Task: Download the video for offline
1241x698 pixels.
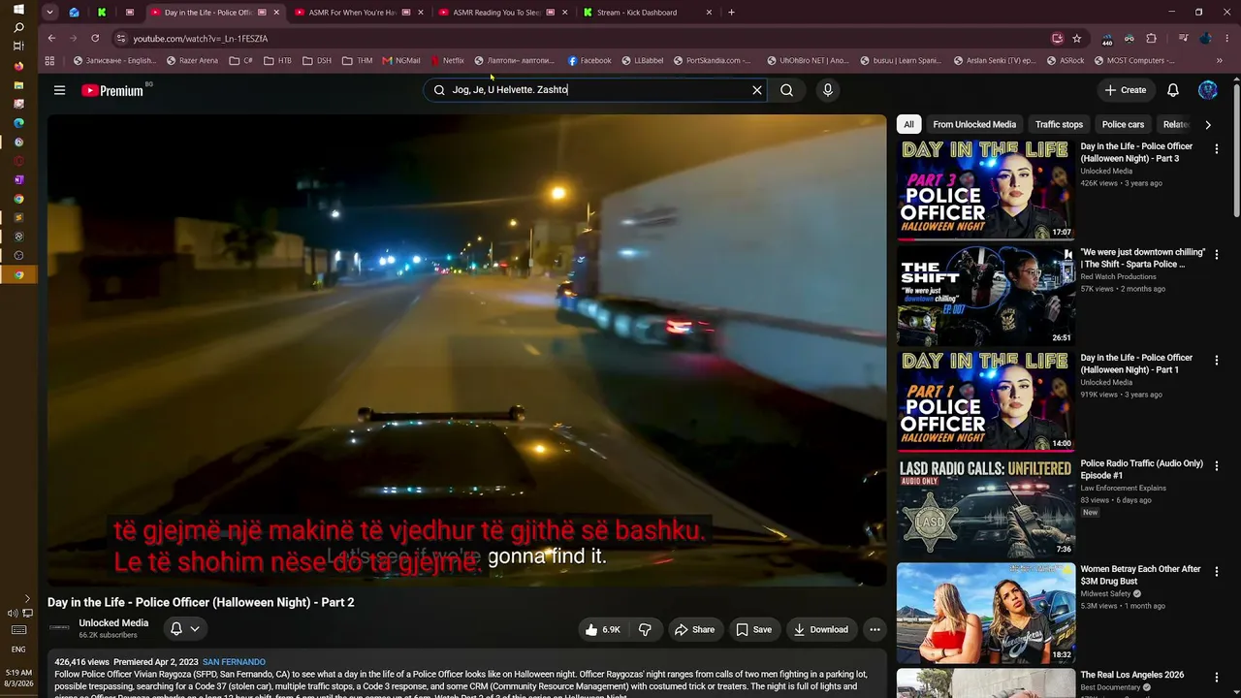Action: pyautogui.click(x=820, y=630)
